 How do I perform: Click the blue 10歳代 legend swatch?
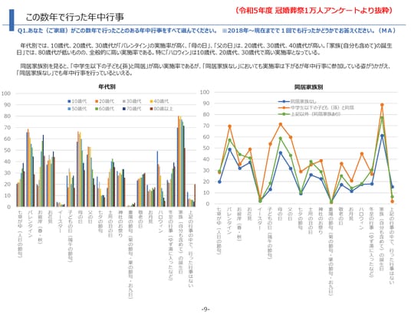coord(69,101)
